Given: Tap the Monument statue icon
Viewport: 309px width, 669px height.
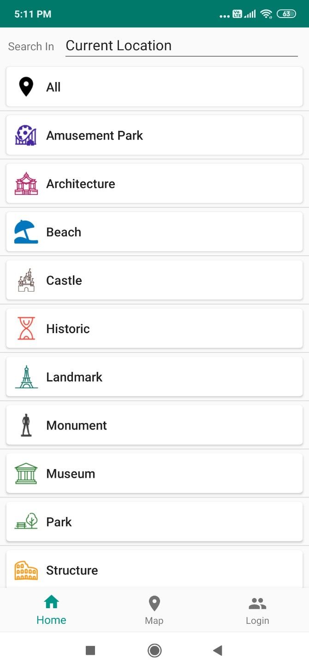Looking at the screenshot, I should [x=26, y=425].
